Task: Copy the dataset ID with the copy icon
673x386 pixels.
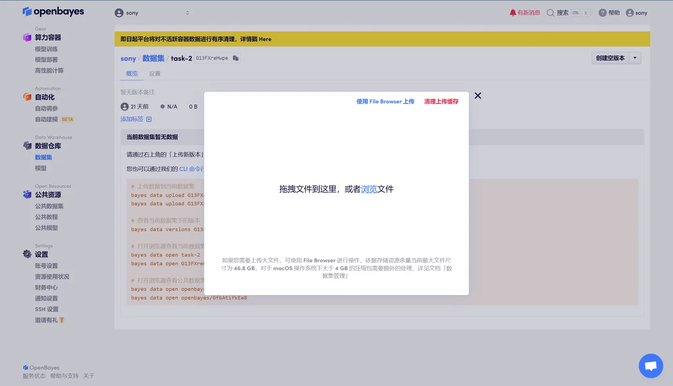Action: click(236, 58)
